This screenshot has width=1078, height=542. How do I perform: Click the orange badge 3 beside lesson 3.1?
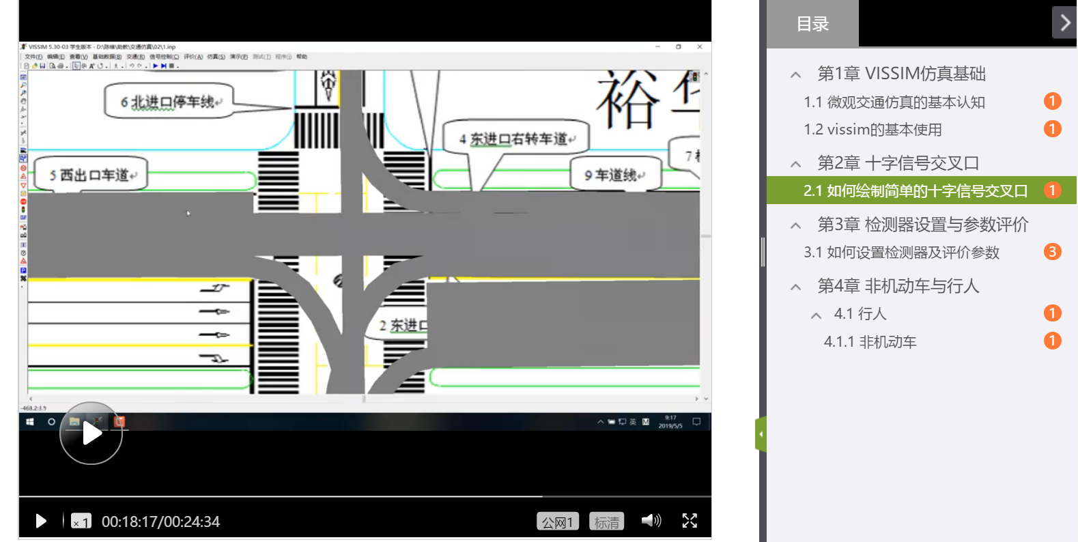pos(1052,252)
